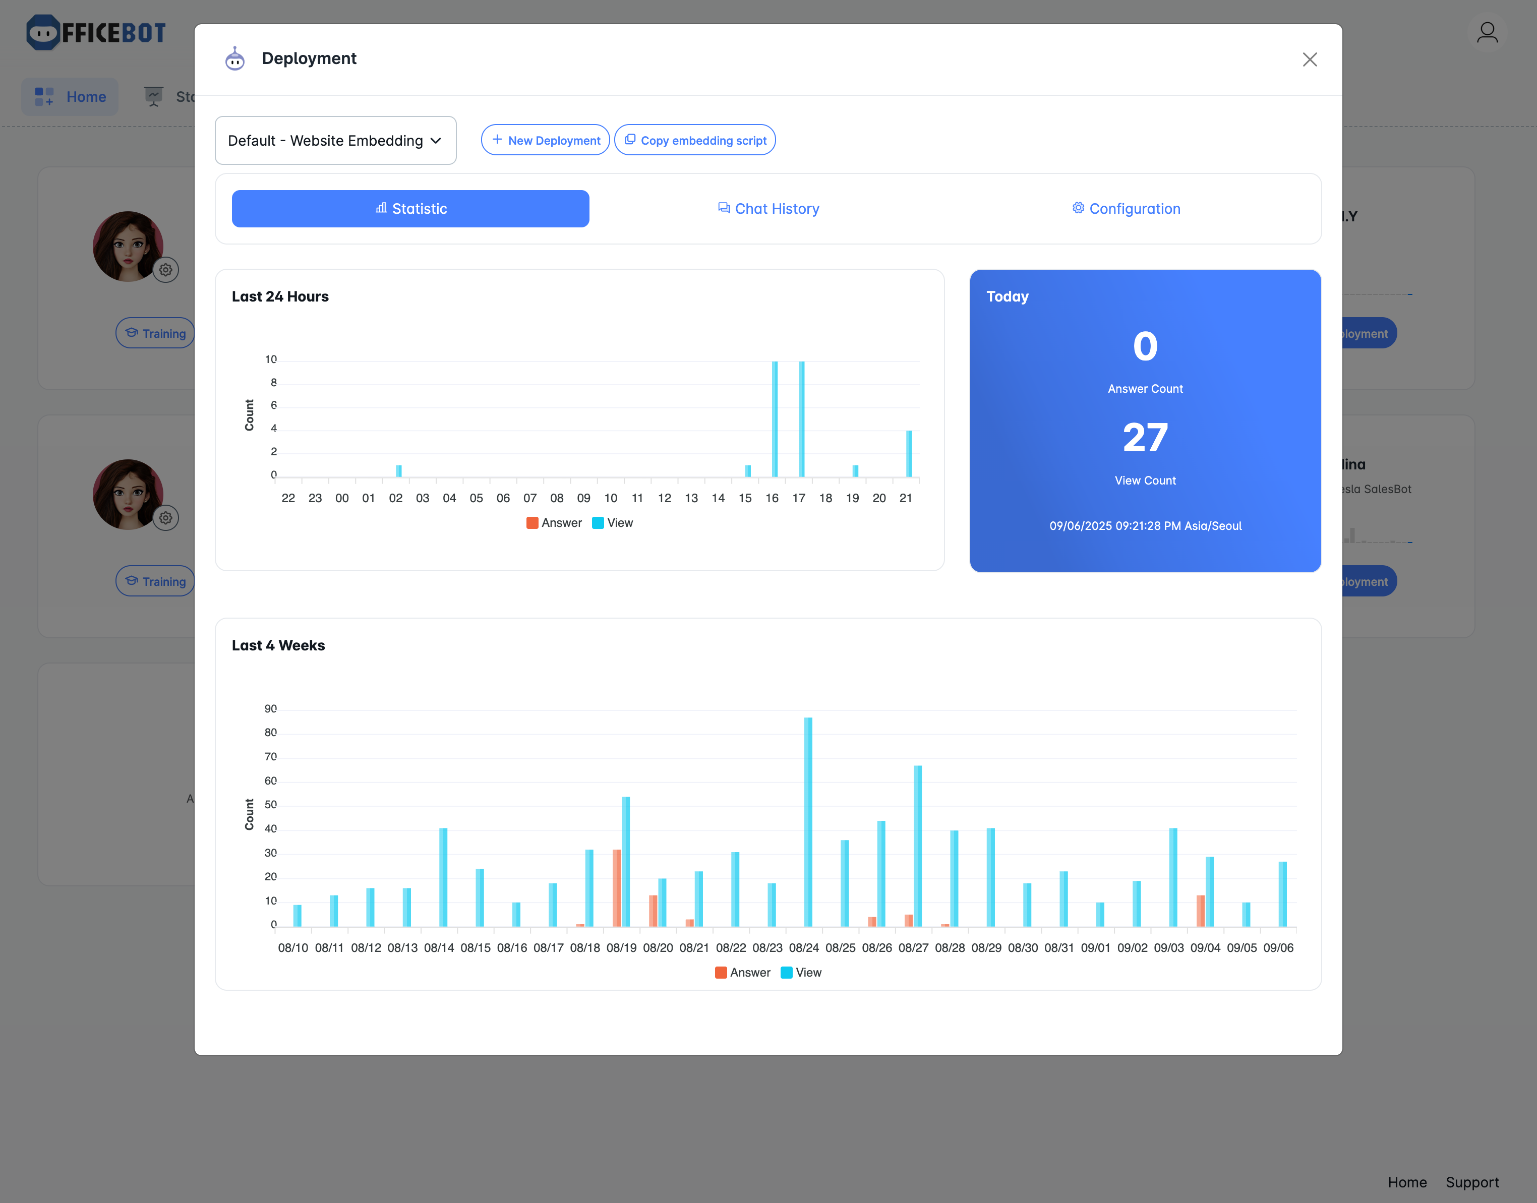Screen dimensions: 1537x1203
Task: Click second bot avatar thumbnail
Action: 128,495
